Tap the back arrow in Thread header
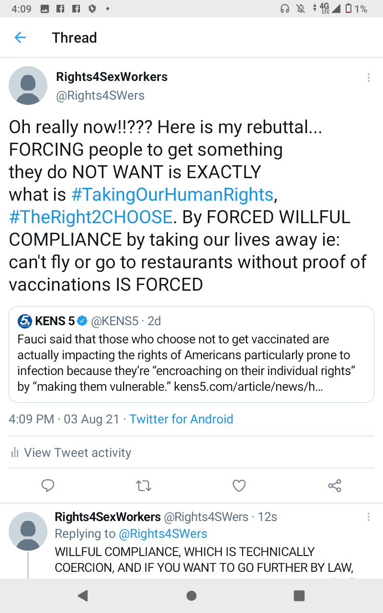383x613 pixels. point(20,37)
